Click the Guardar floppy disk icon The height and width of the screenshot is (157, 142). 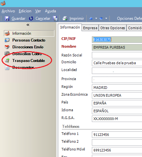click(7, 18)
